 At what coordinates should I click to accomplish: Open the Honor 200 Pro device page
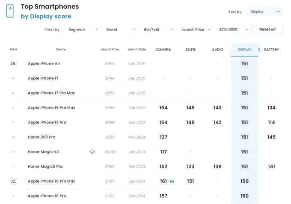pyautogui.click(x=42, y=137)
